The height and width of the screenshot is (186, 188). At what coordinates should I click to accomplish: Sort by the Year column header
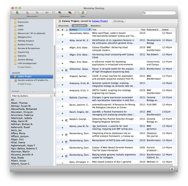point(141,30)
